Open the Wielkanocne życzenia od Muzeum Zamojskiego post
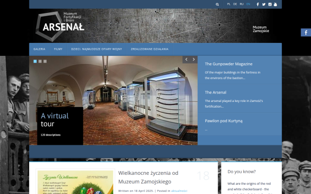Screen dimensions: 311x194 pos(148,177)
